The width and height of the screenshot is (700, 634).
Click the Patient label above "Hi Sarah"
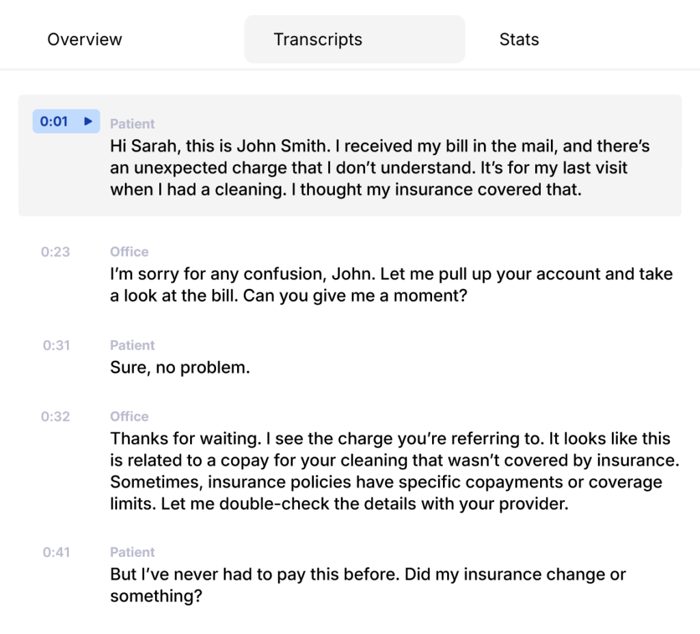tap(133, 124)
